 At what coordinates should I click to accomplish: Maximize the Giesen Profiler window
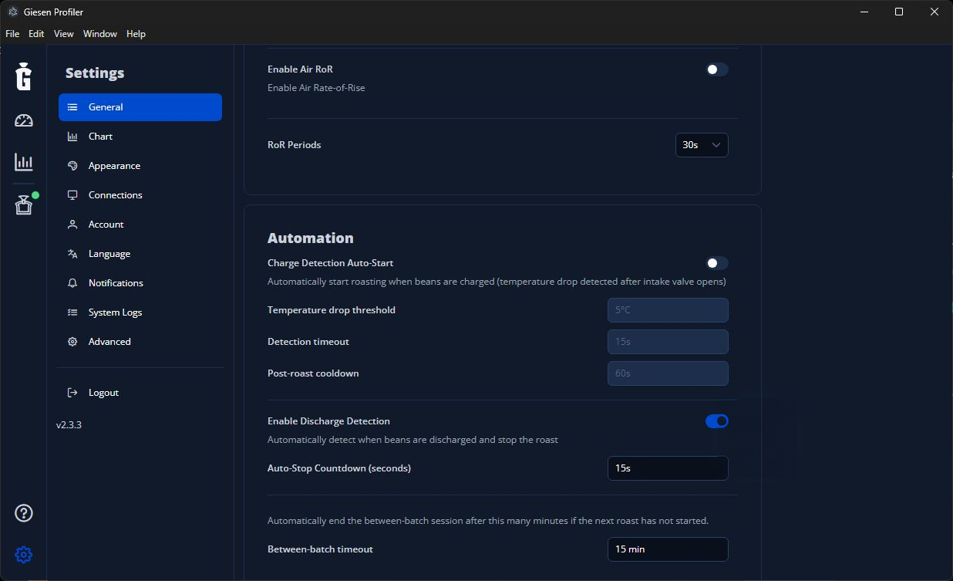899,12
